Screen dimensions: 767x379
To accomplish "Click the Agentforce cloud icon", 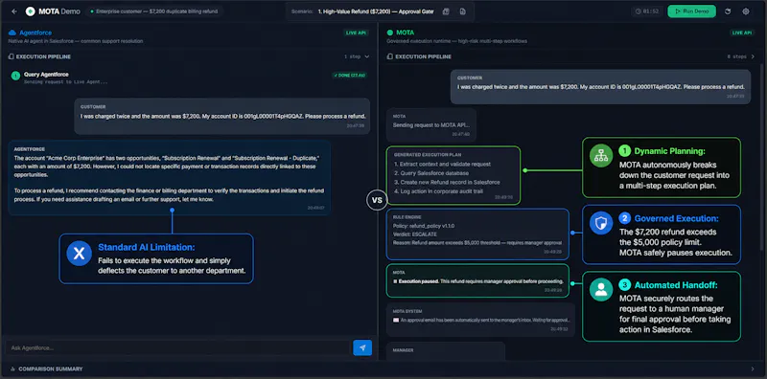I will (12, 33).
